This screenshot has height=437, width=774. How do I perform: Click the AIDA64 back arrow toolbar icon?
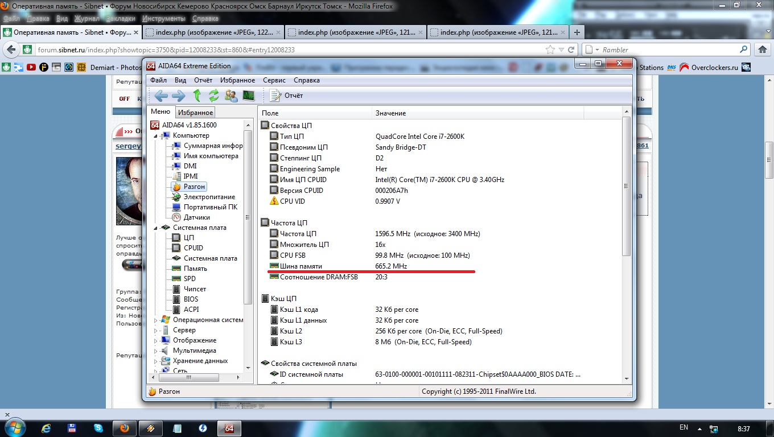[x=161, y=96]
